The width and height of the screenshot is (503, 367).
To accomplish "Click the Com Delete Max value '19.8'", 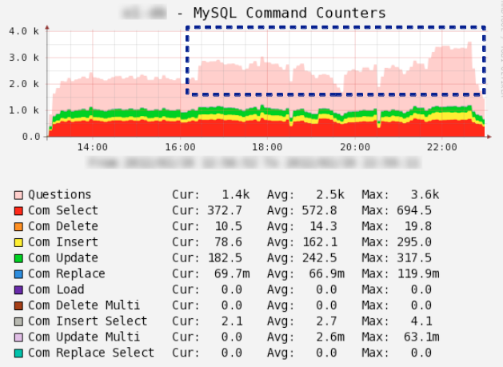I will click(418, 226).
